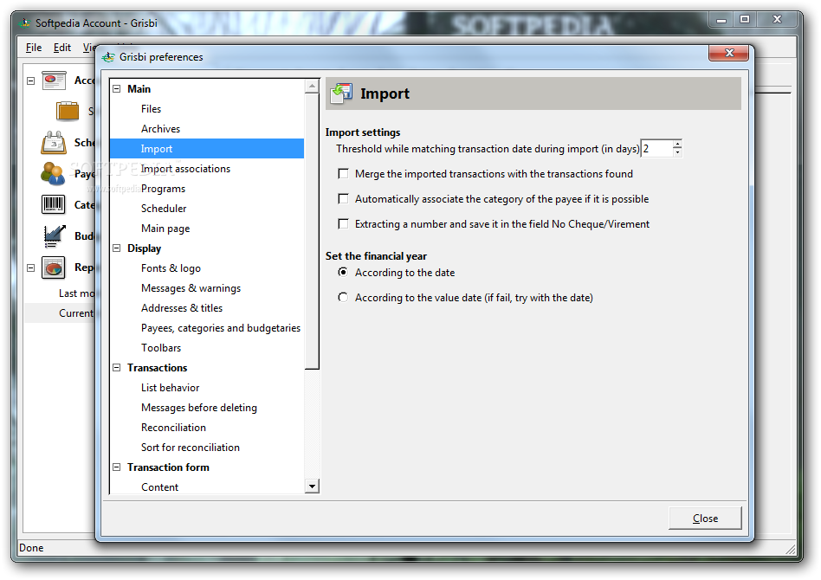Click the preferences tree scrollbar thumb
This screenshot has height=580, width=821.
point(312,231)
